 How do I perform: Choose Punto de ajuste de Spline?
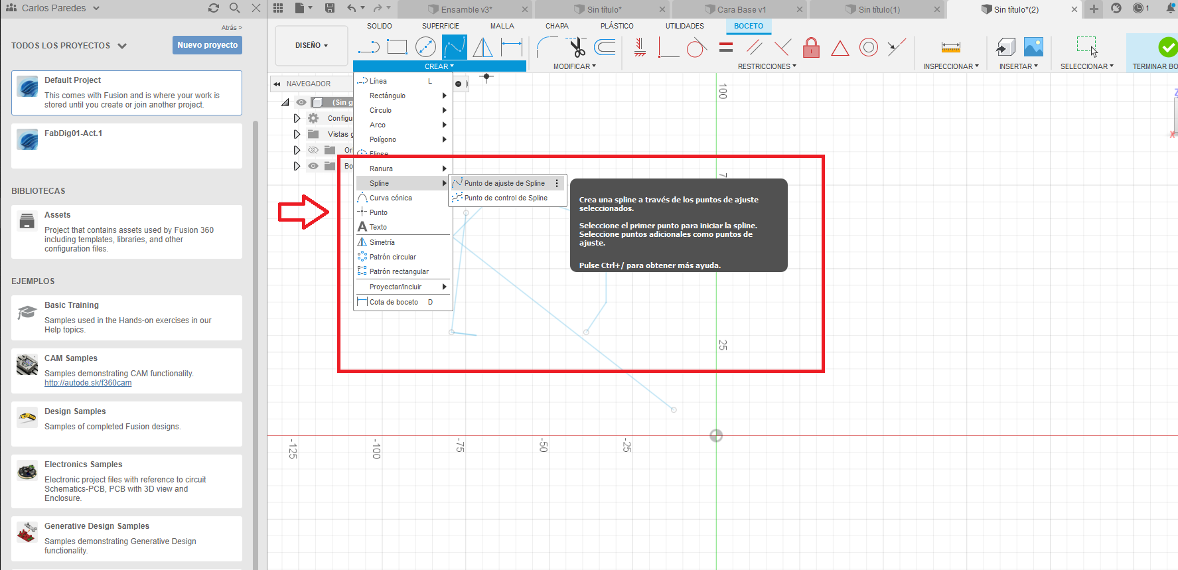pos(507,183)
